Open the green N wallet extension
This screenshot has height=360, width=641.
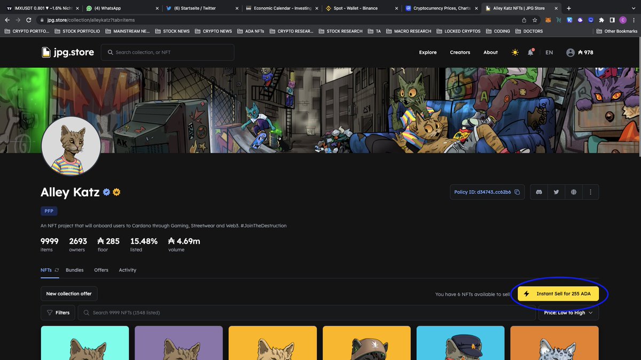[x=559, y=20]
